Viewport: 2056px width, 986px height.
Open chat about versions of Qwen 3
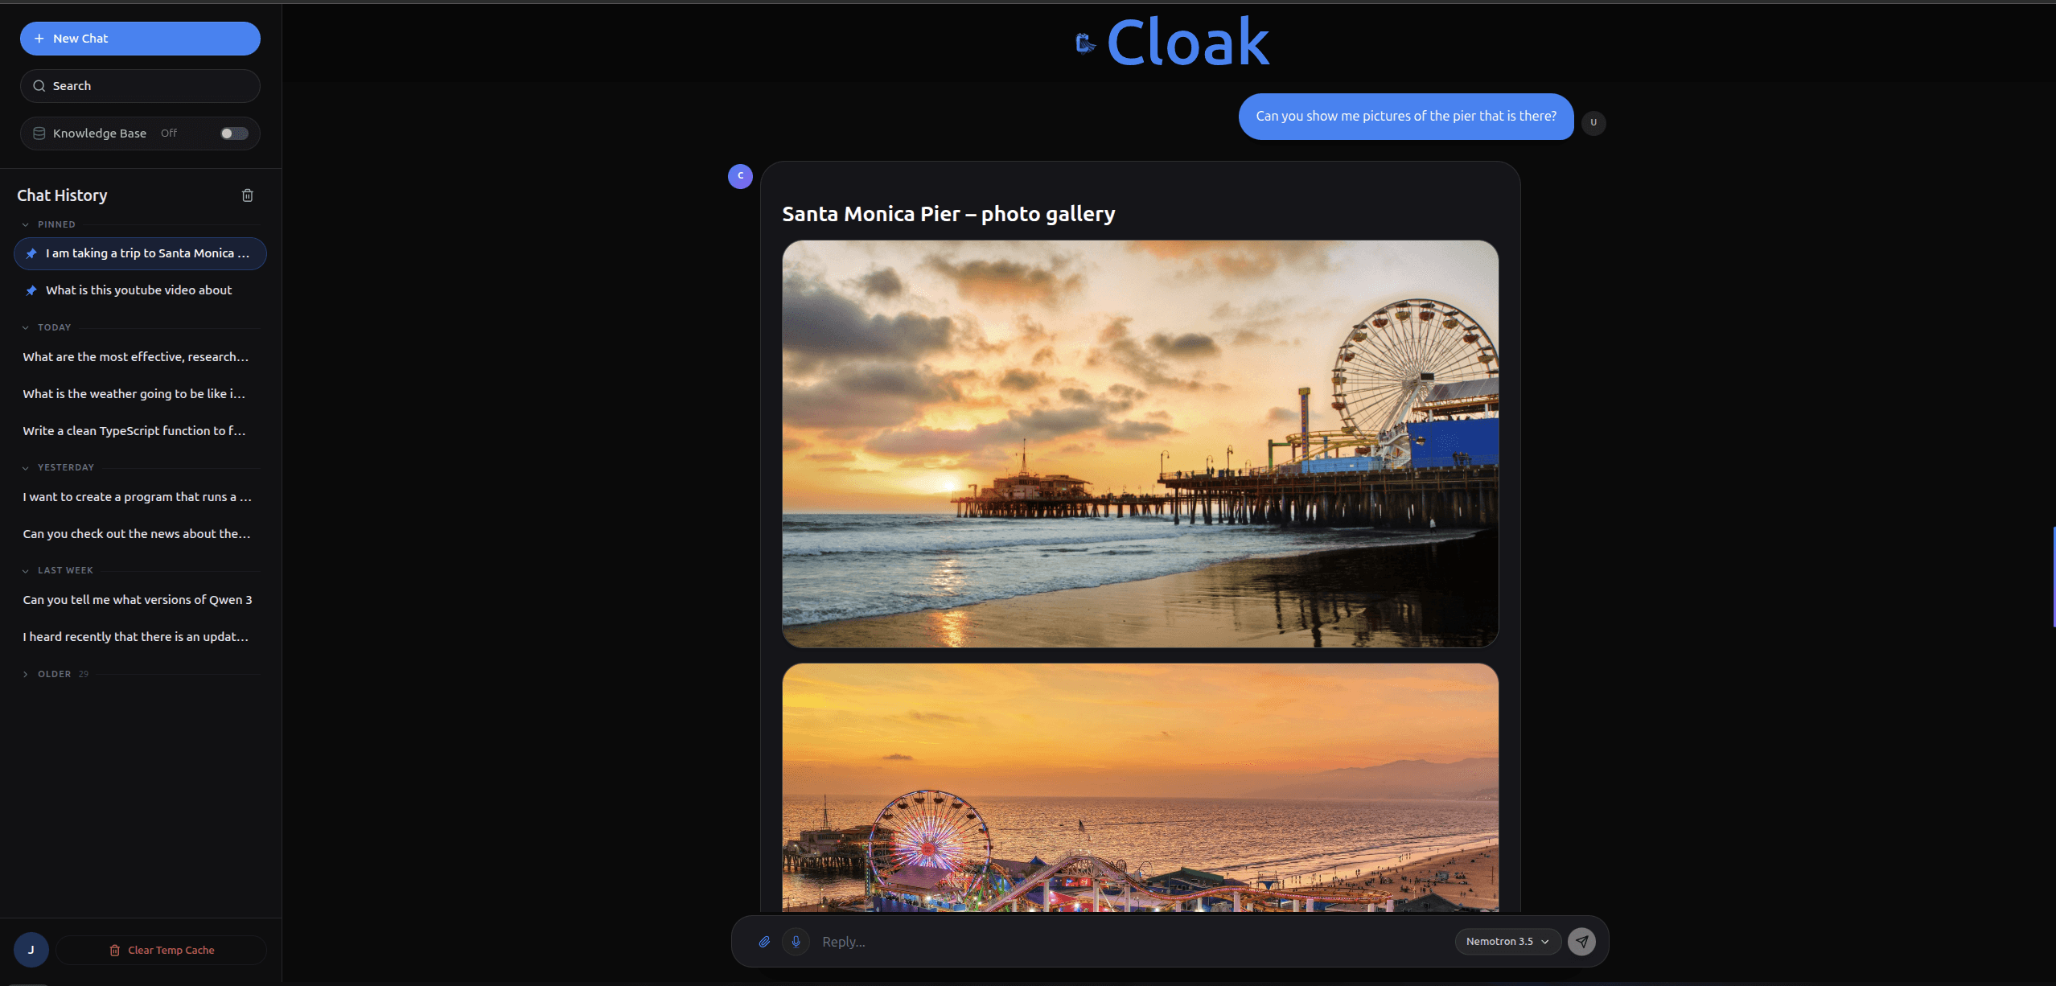click(140, 600)
